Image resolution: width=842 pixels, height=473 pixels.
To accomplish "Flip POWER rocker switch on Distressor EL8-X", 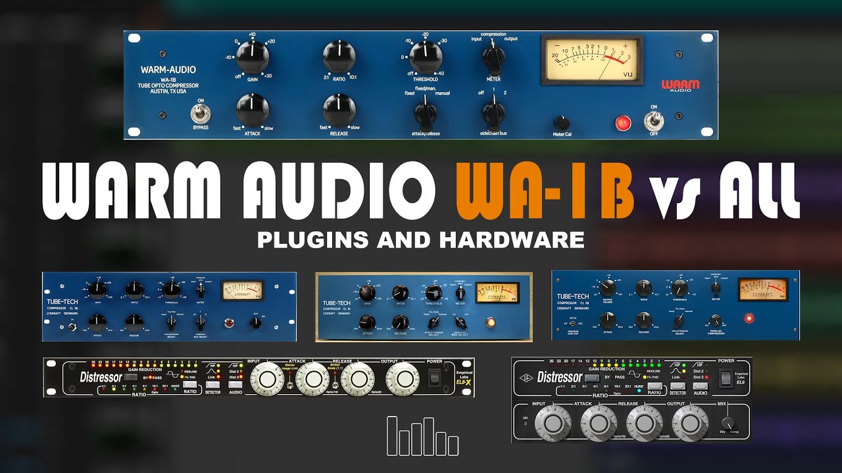I will pyautogui.click(x=434, y=377).
